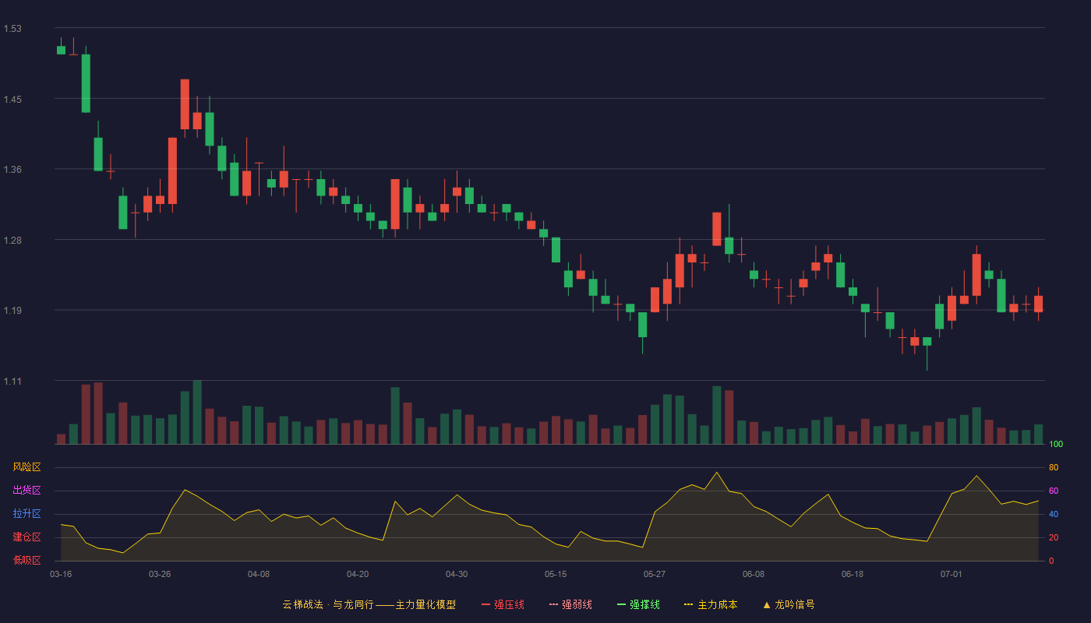The width and height of the screenshot is (1091, 623).
Task: Click the 拉升区 zone label
Action: 26,514
